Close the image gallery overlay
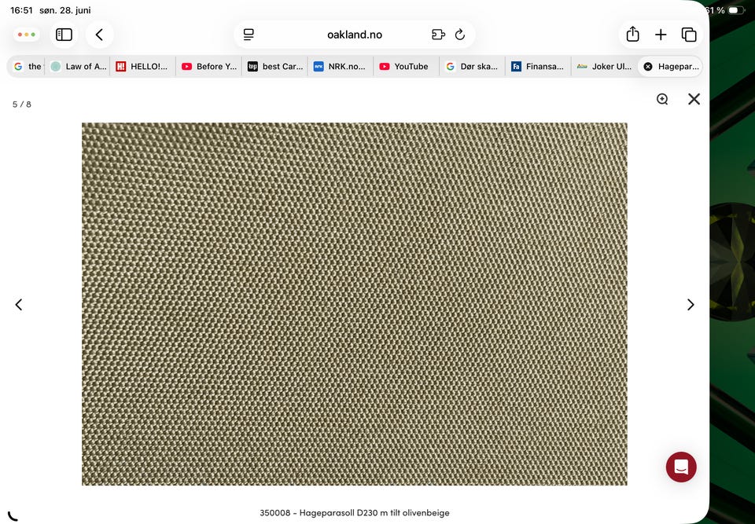The image size is (755, 524). pos(694,99)
